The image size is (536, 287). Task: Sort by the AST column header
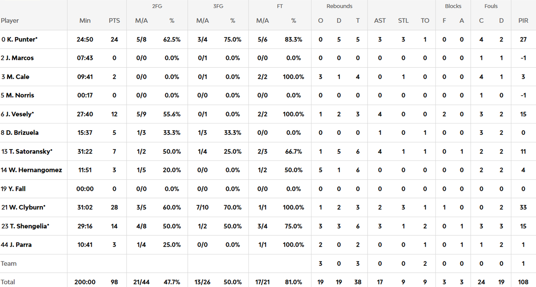[x=380, y=21]
